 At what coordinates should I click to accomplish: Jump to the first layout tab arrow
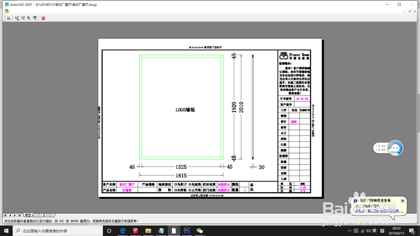5,215
